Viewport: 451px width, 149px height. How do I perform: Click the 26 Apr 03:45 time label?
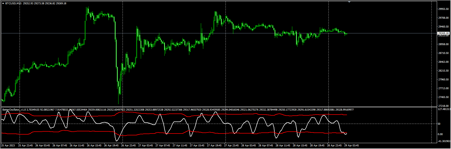(x=43, y=146)
